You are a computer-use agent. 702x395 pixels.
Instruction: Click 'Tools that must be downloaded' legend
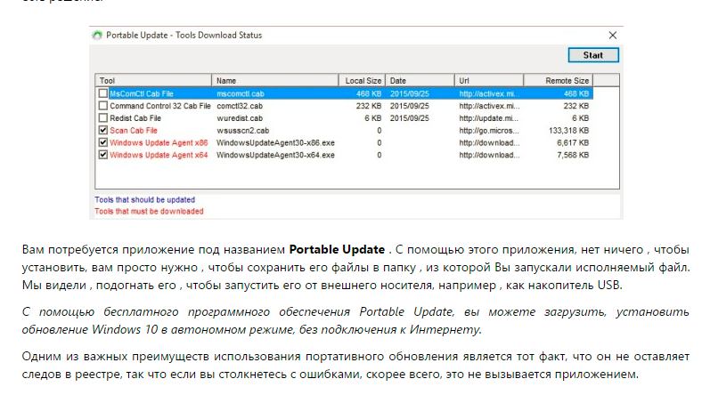149,211
